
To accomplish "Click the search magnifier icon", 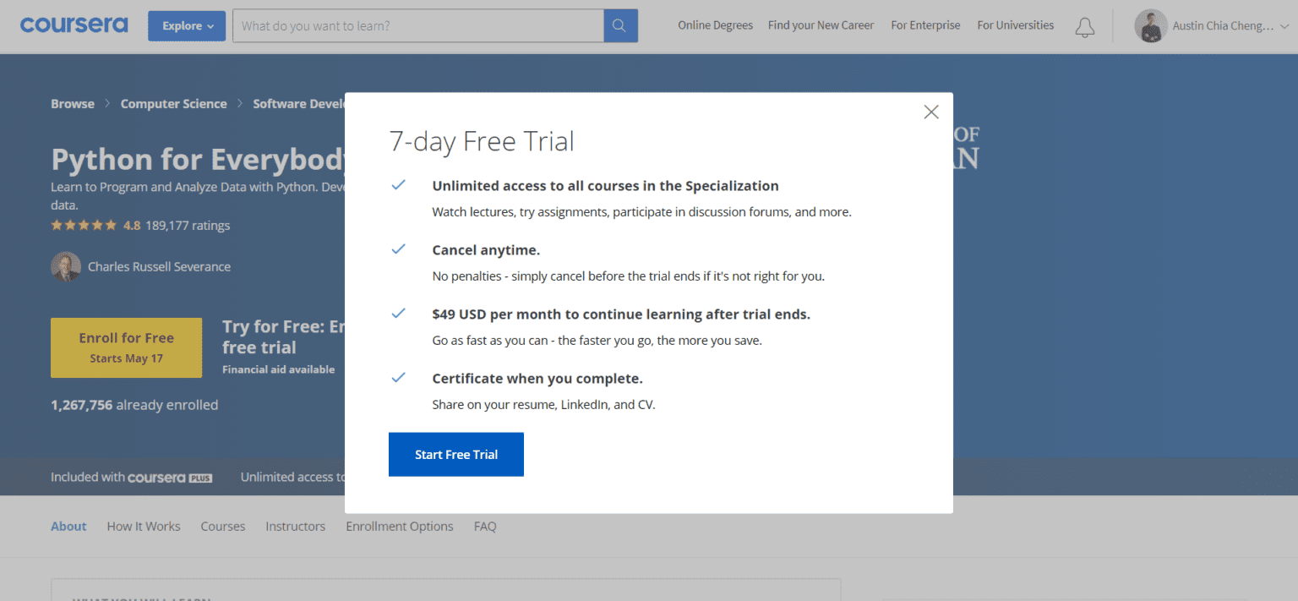I will pos(620,26).
